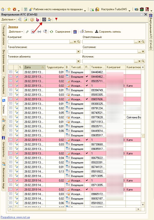Click the person with question mark icon
154x220 pixels.
(x=49, y=20)
